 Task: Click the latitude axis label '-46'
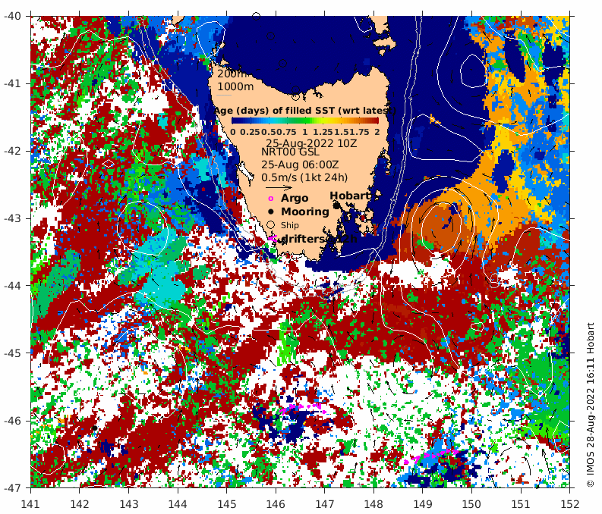tap(13, 421)
